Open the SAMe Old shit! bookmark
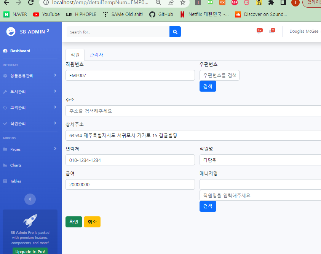 click(x=123, y=14)
